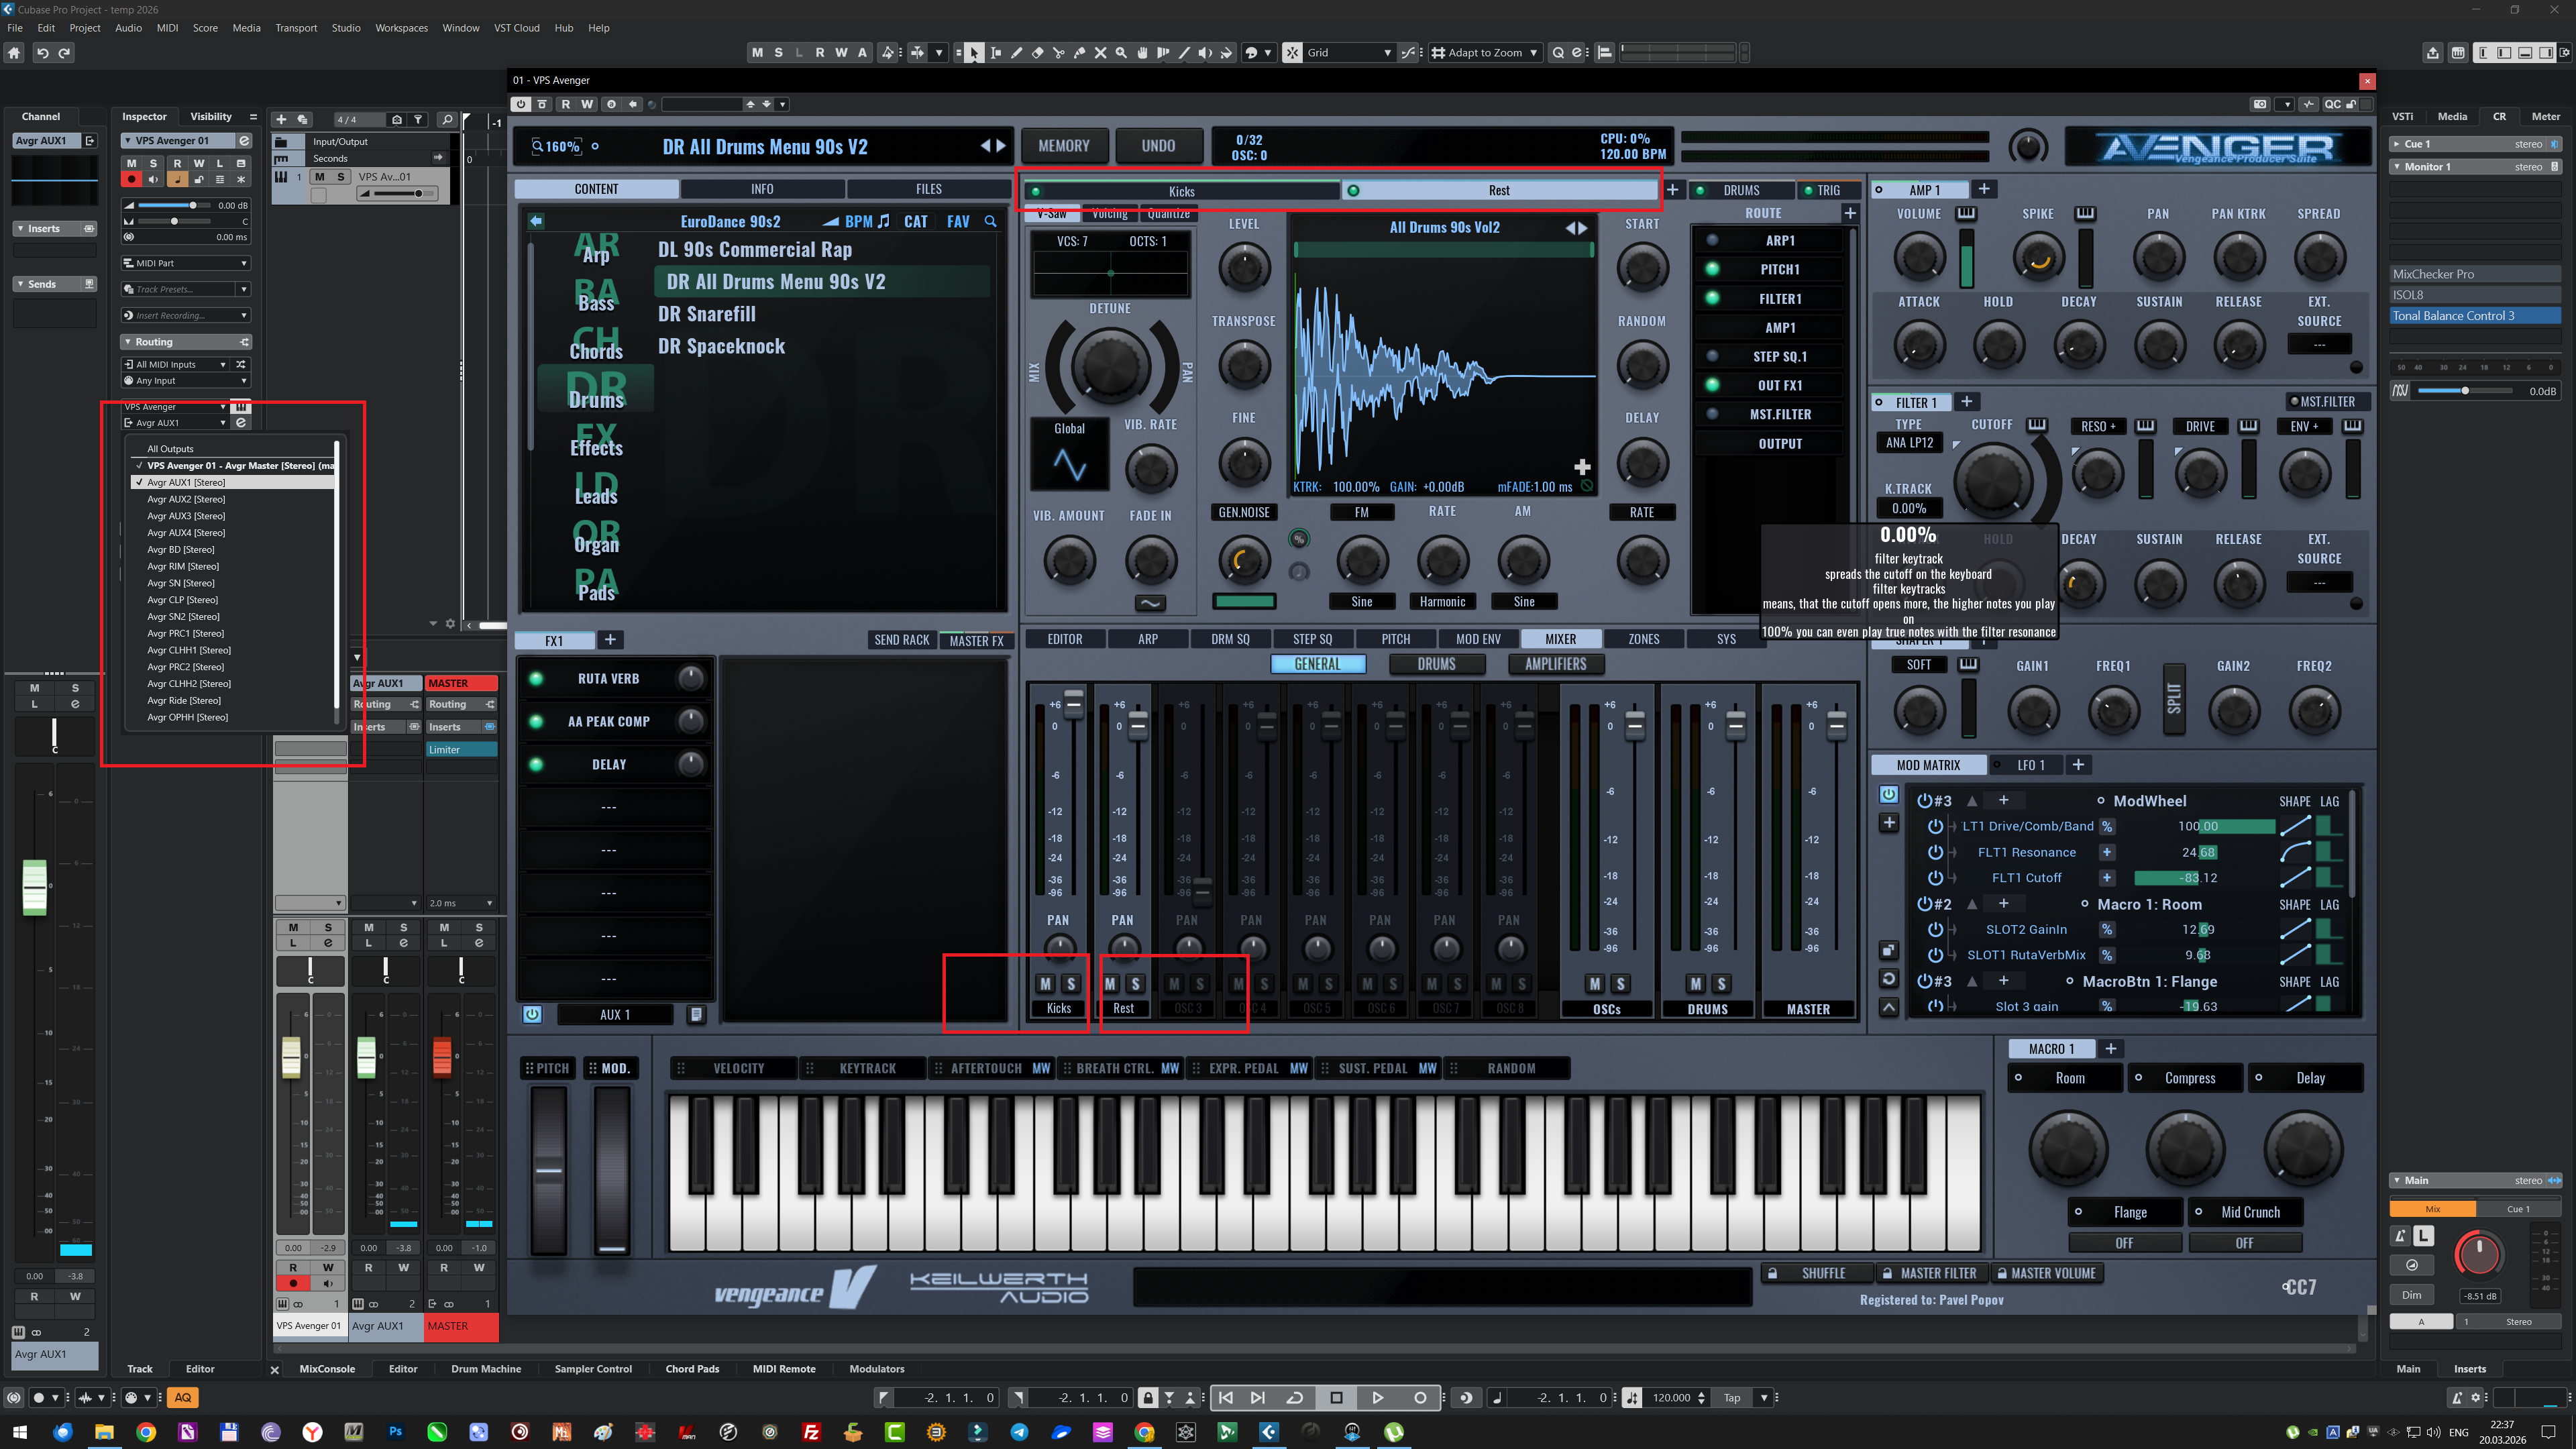
Task: Open the Grid snap type dropdown
Action: click(1349, 53)
